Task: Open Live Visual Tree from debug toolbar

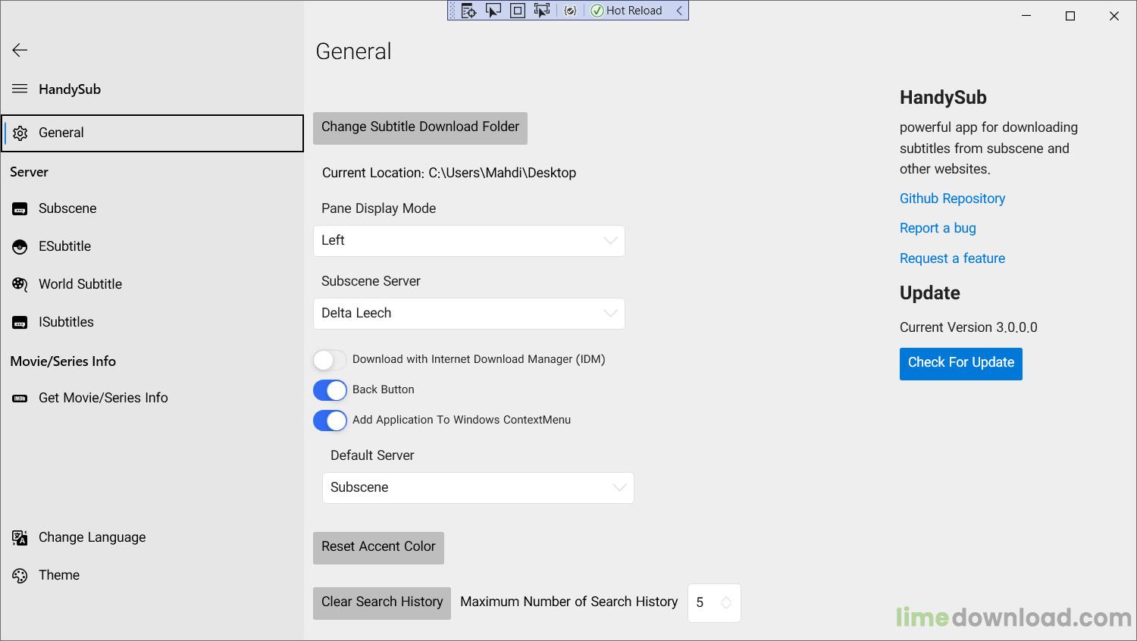Action: (x=469, y=11)
